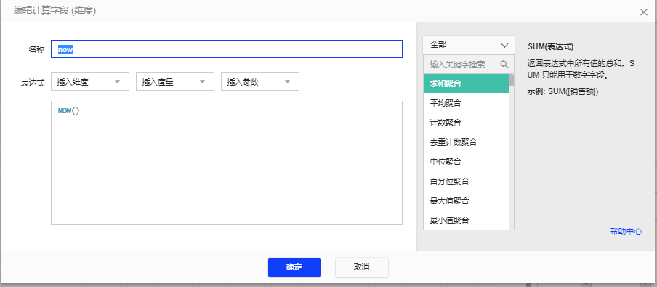Select 平均聚合 function
The height and width of the screenshot is (287, 657).
click(466, 103)
